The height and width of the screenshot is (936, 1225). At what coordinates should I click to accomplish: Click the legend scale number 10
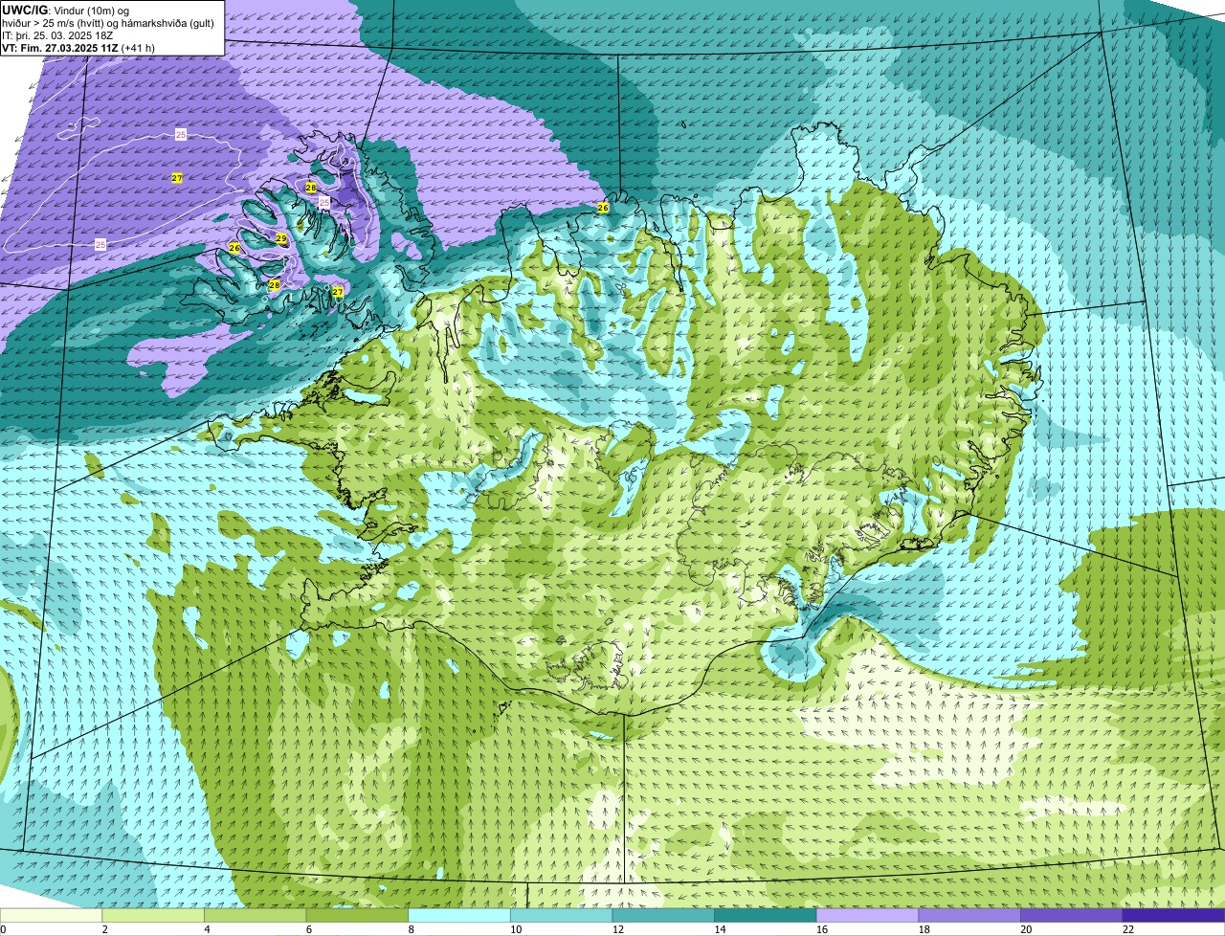coord(516,928)
